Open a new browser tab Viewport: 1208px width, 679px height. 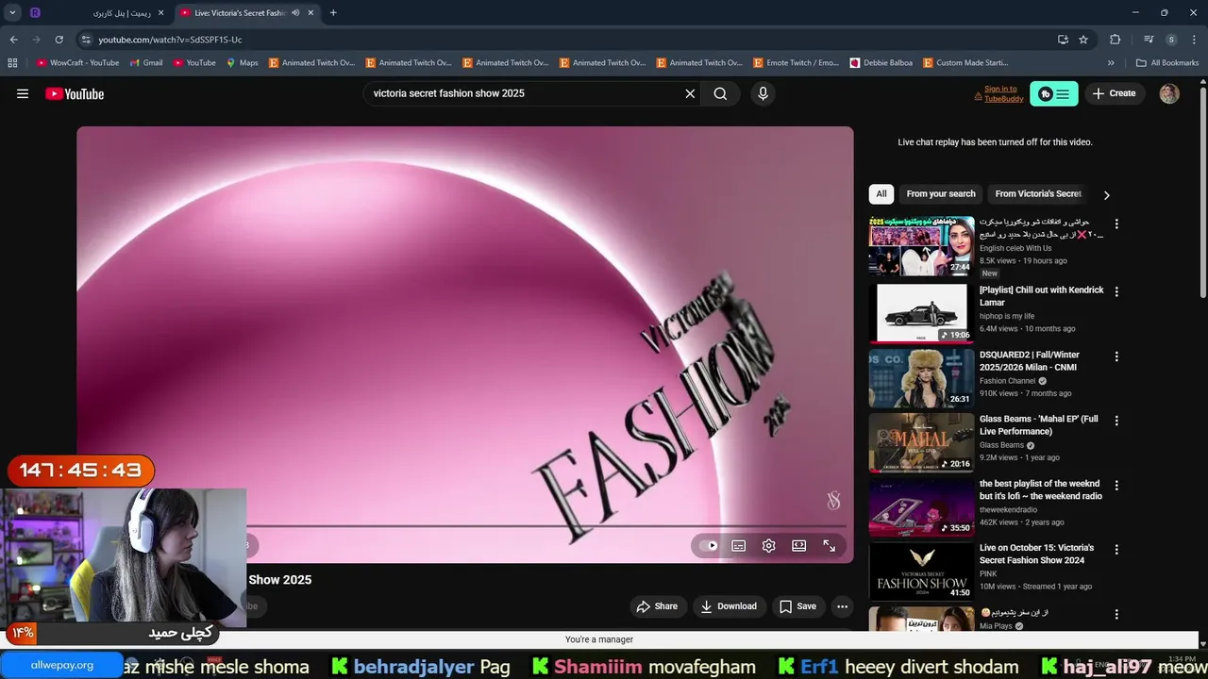333,13
